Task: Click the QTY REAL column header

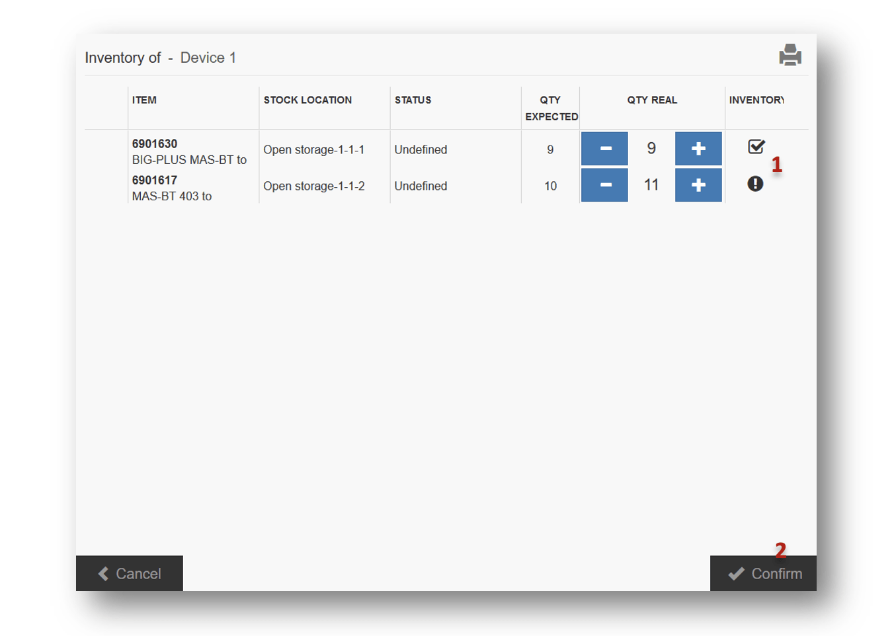Action: [652, 100]
